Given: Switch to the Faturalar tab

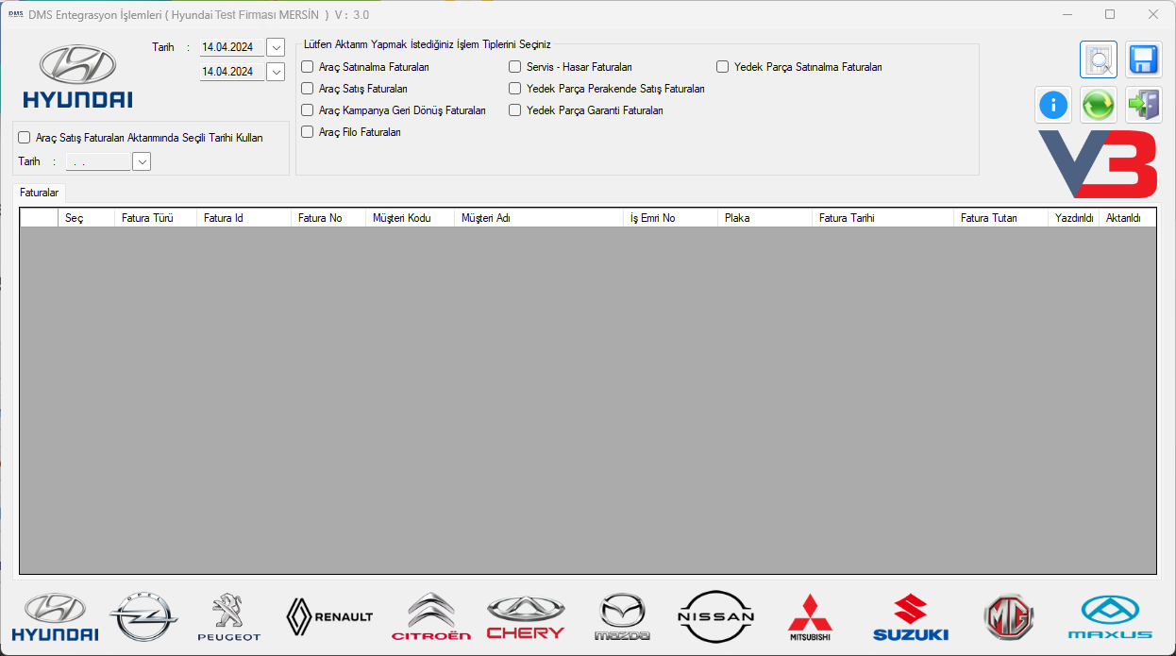Looking at the screenshot, I should 40,193.
